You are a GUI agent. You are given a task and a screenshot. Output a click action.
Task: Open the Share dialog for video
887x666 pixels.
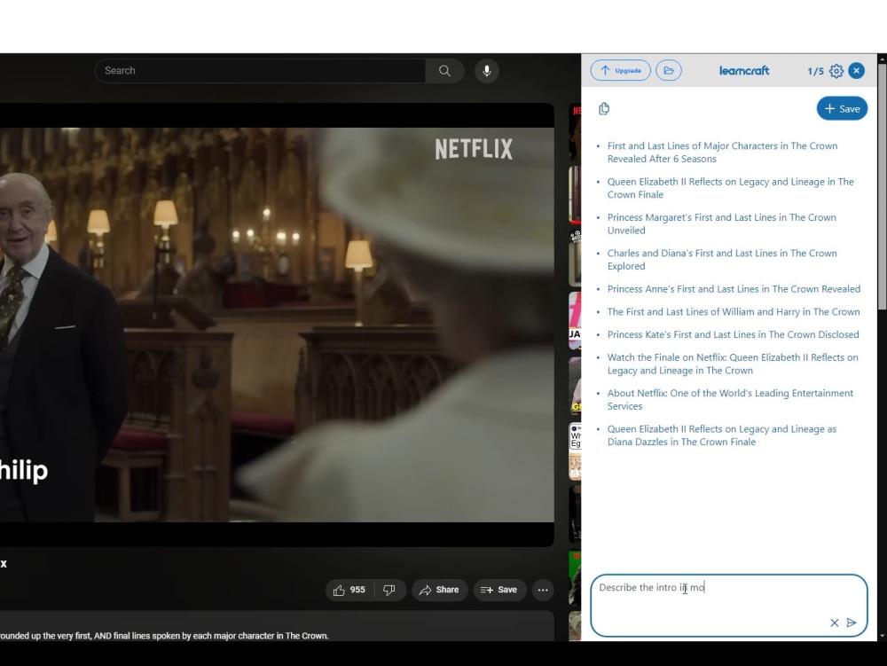coord(440,590)
